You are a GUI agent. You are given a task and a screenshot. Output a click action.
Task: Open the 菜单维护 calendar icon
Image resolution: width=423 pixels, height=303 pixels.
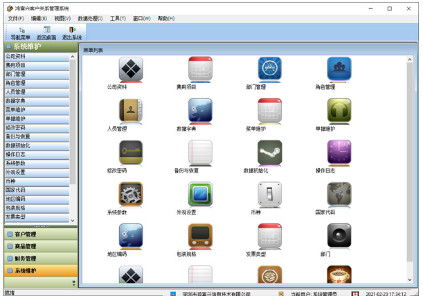click(269, 111)
